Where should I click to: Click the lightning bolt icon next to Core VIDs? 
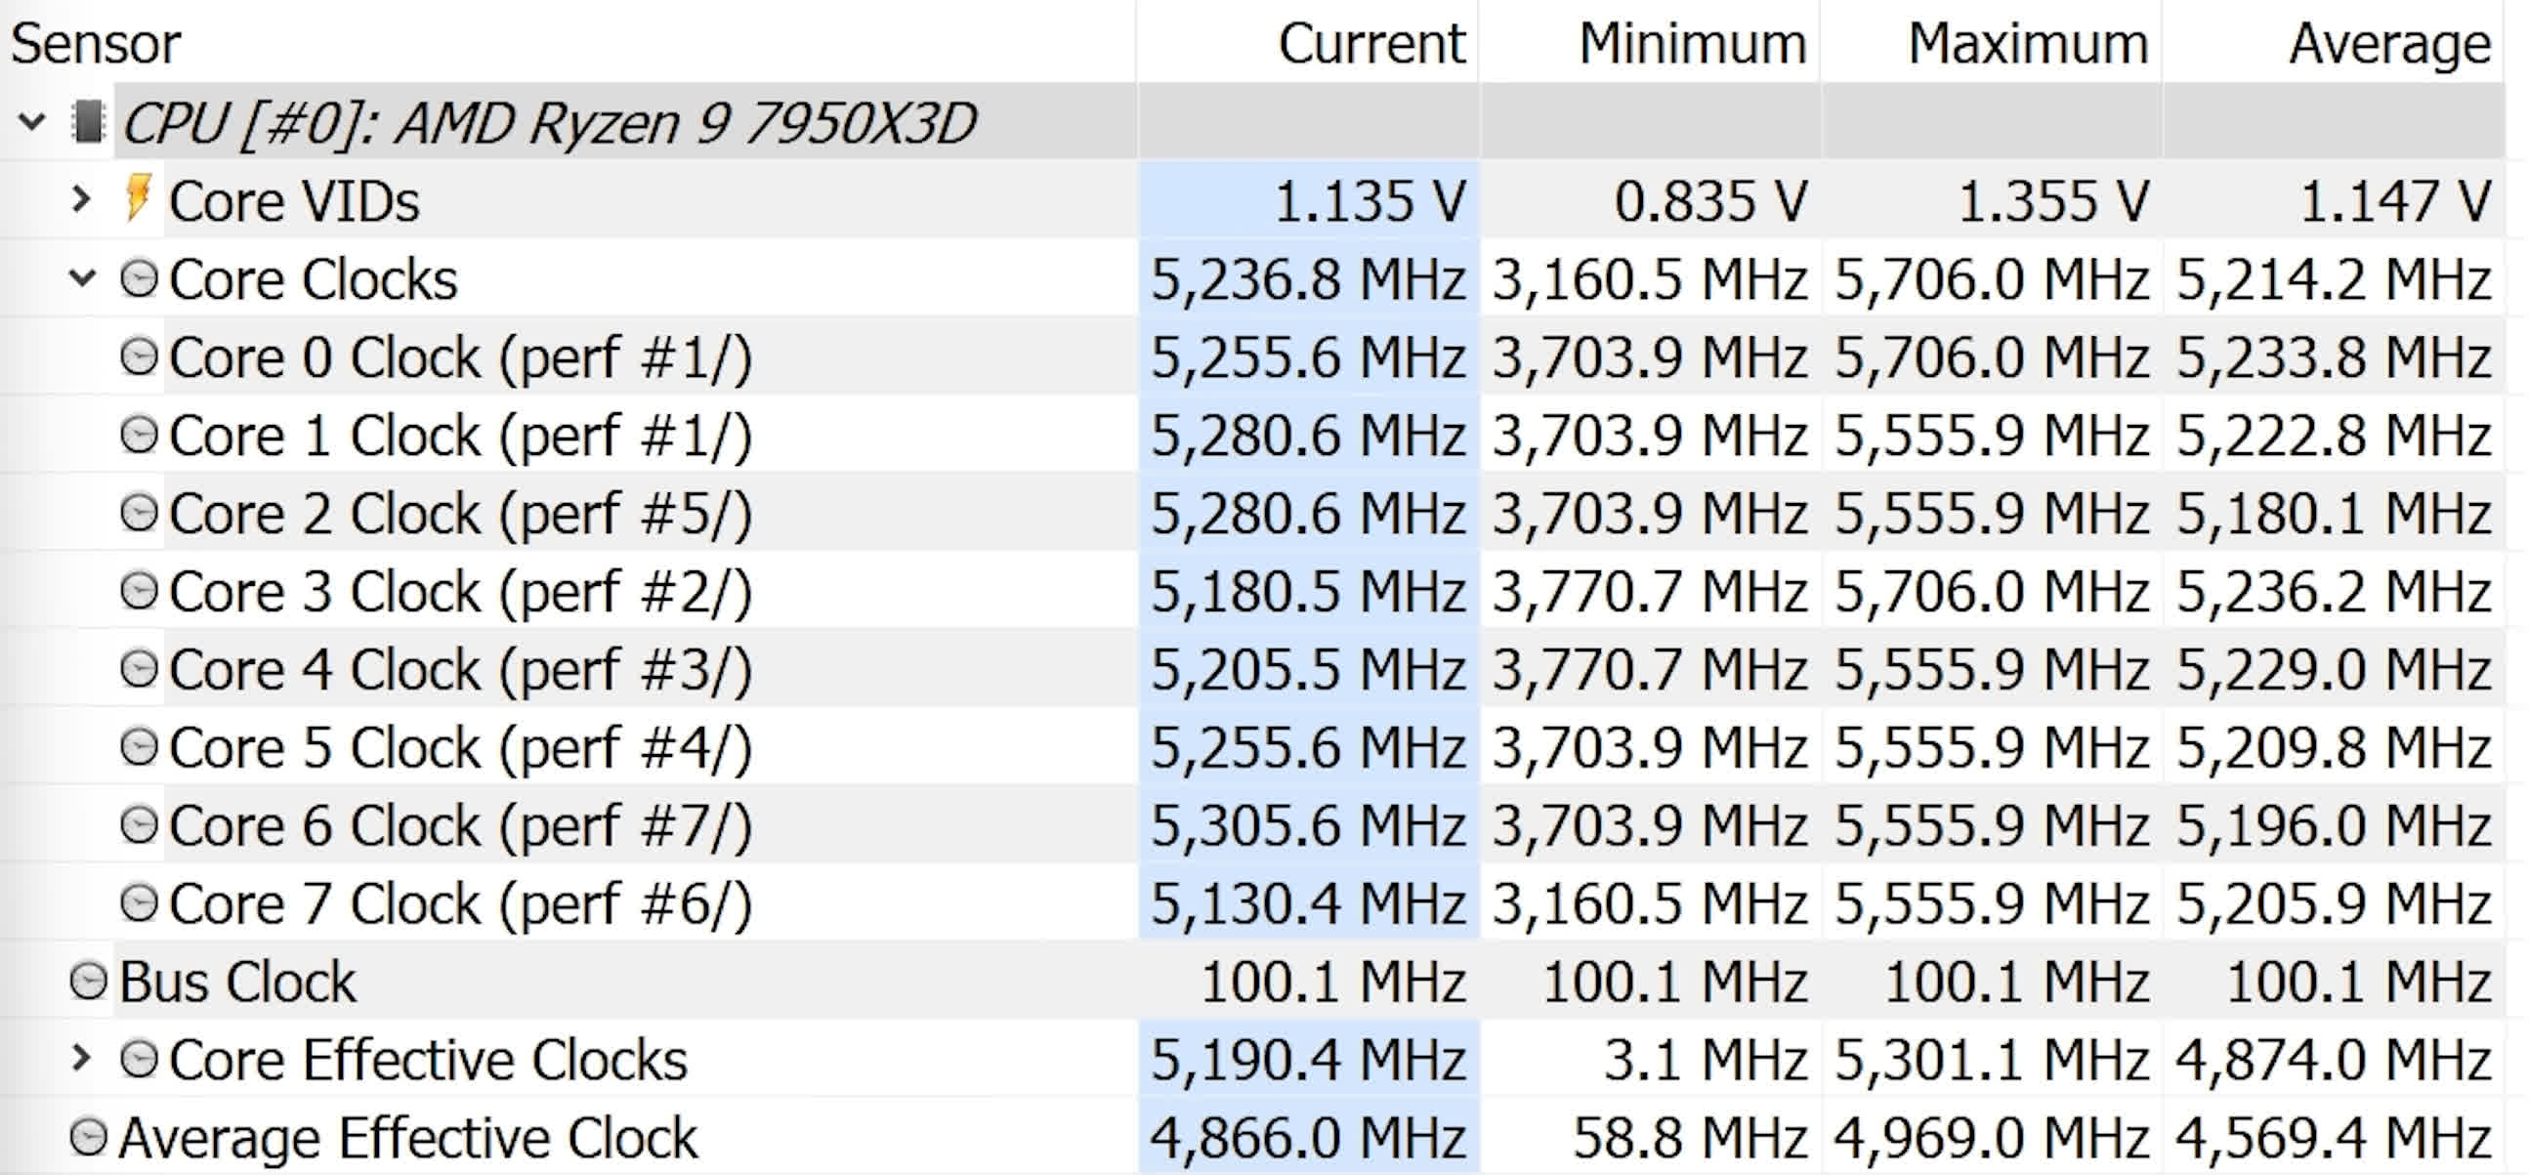(x=139, y=199)
